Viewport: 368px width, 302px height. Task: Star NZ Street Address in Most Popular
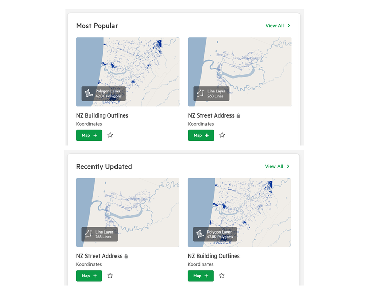(222, 135)
